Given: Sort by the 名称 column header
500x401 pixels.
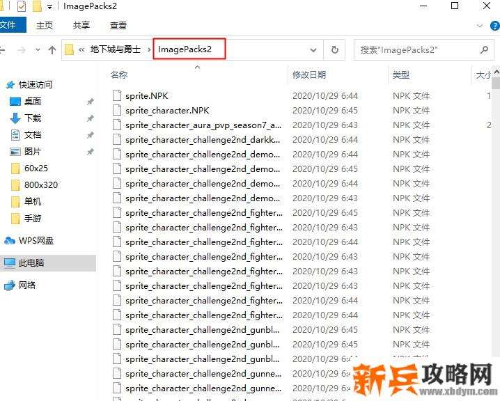Looking at the screenshot, I should (x=119, y=75).
